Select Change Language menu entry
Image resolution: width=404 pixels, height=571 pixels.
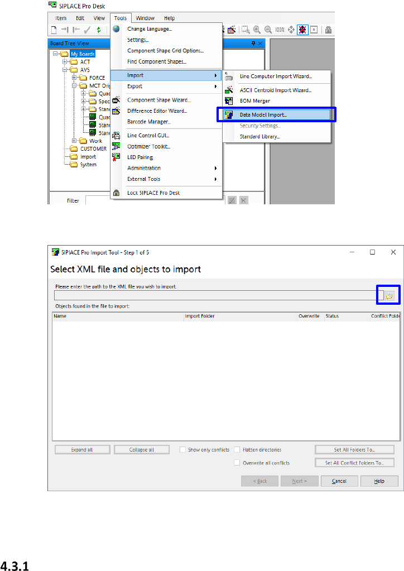166,29
